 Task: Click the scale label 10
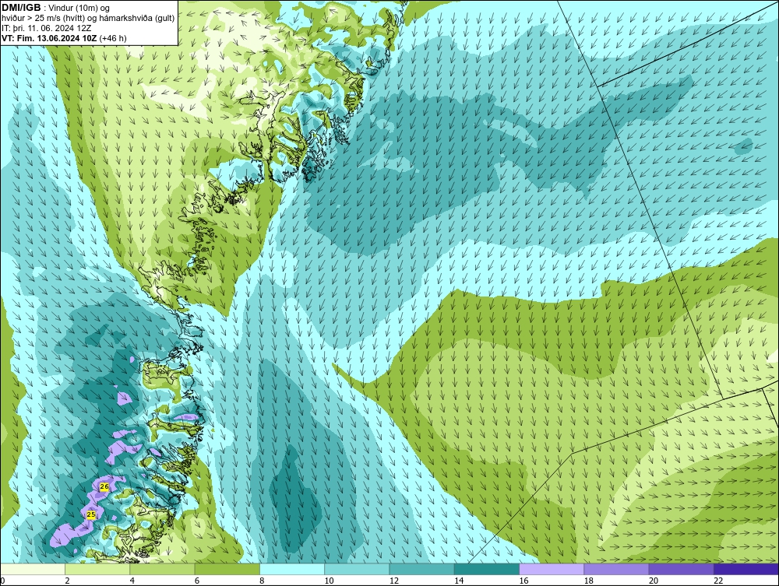329,581
